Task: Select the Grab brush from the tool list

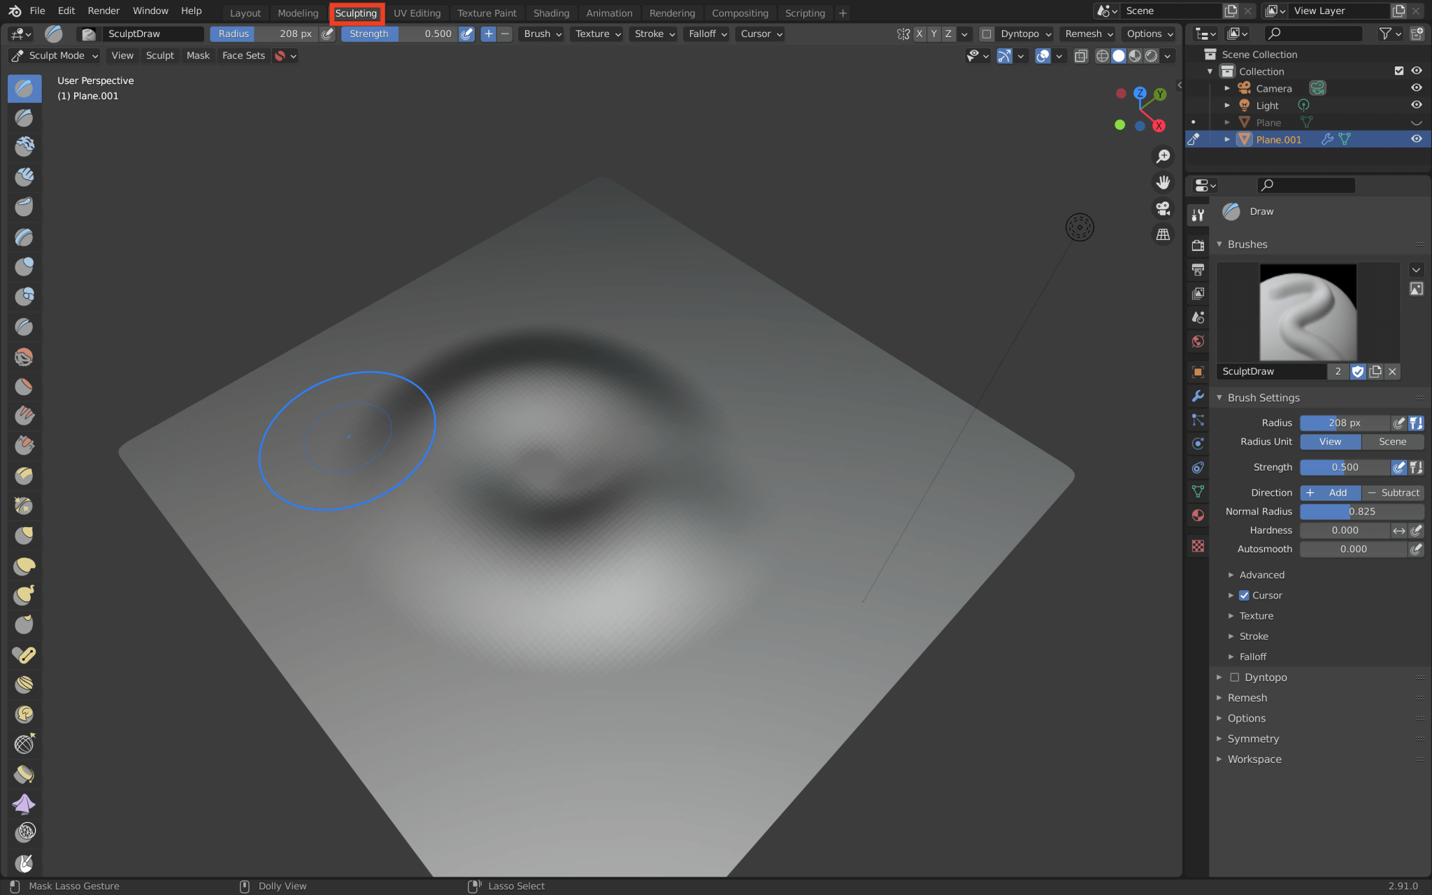Action: (24, 536)
